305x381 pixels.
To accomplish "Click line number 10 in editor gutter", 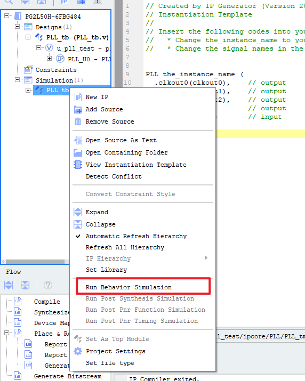I will [x=127, y=83].
